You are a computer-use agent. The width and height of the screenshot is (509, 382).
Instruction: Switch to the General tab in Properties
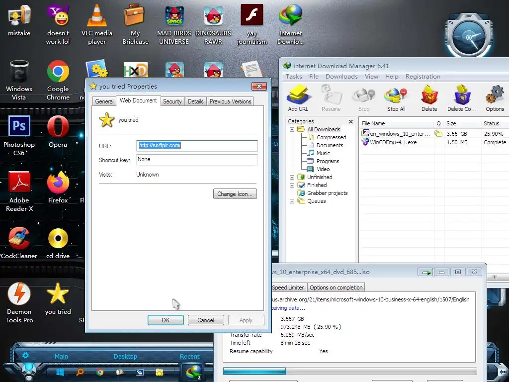coord(104,101)
